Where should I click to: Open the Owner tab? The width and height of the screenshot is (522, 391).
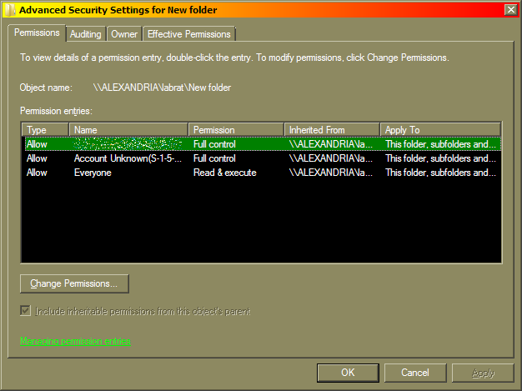(124, 34)
